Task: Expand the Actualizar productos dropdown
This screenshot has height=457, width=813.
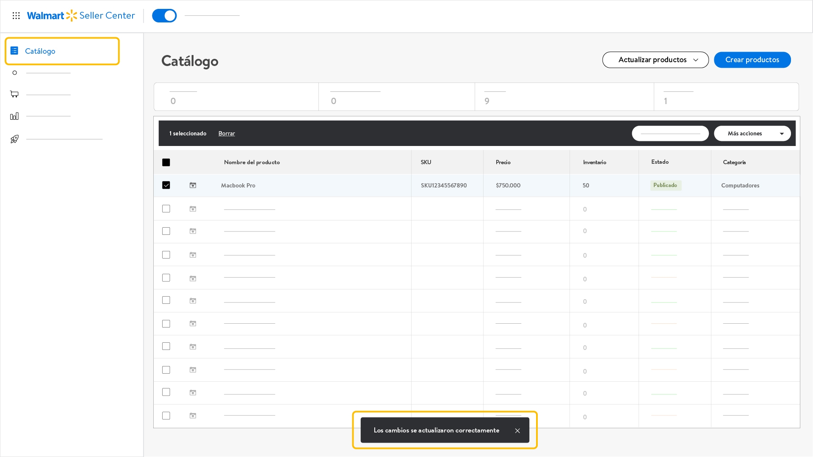Action: pos(655,60)
